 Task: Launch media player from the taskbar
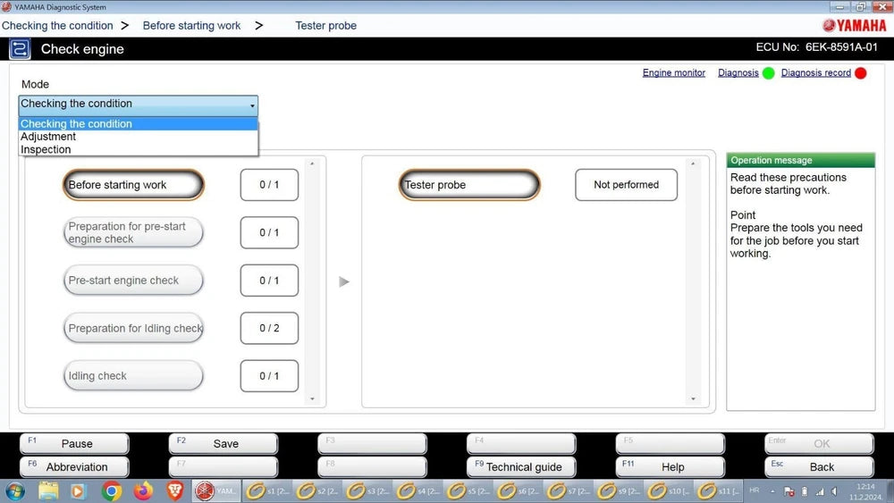(78, 491)
